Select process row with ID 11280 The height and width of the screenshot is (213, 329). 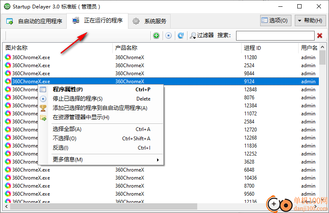pyautogui.click(x=162, y=57)
